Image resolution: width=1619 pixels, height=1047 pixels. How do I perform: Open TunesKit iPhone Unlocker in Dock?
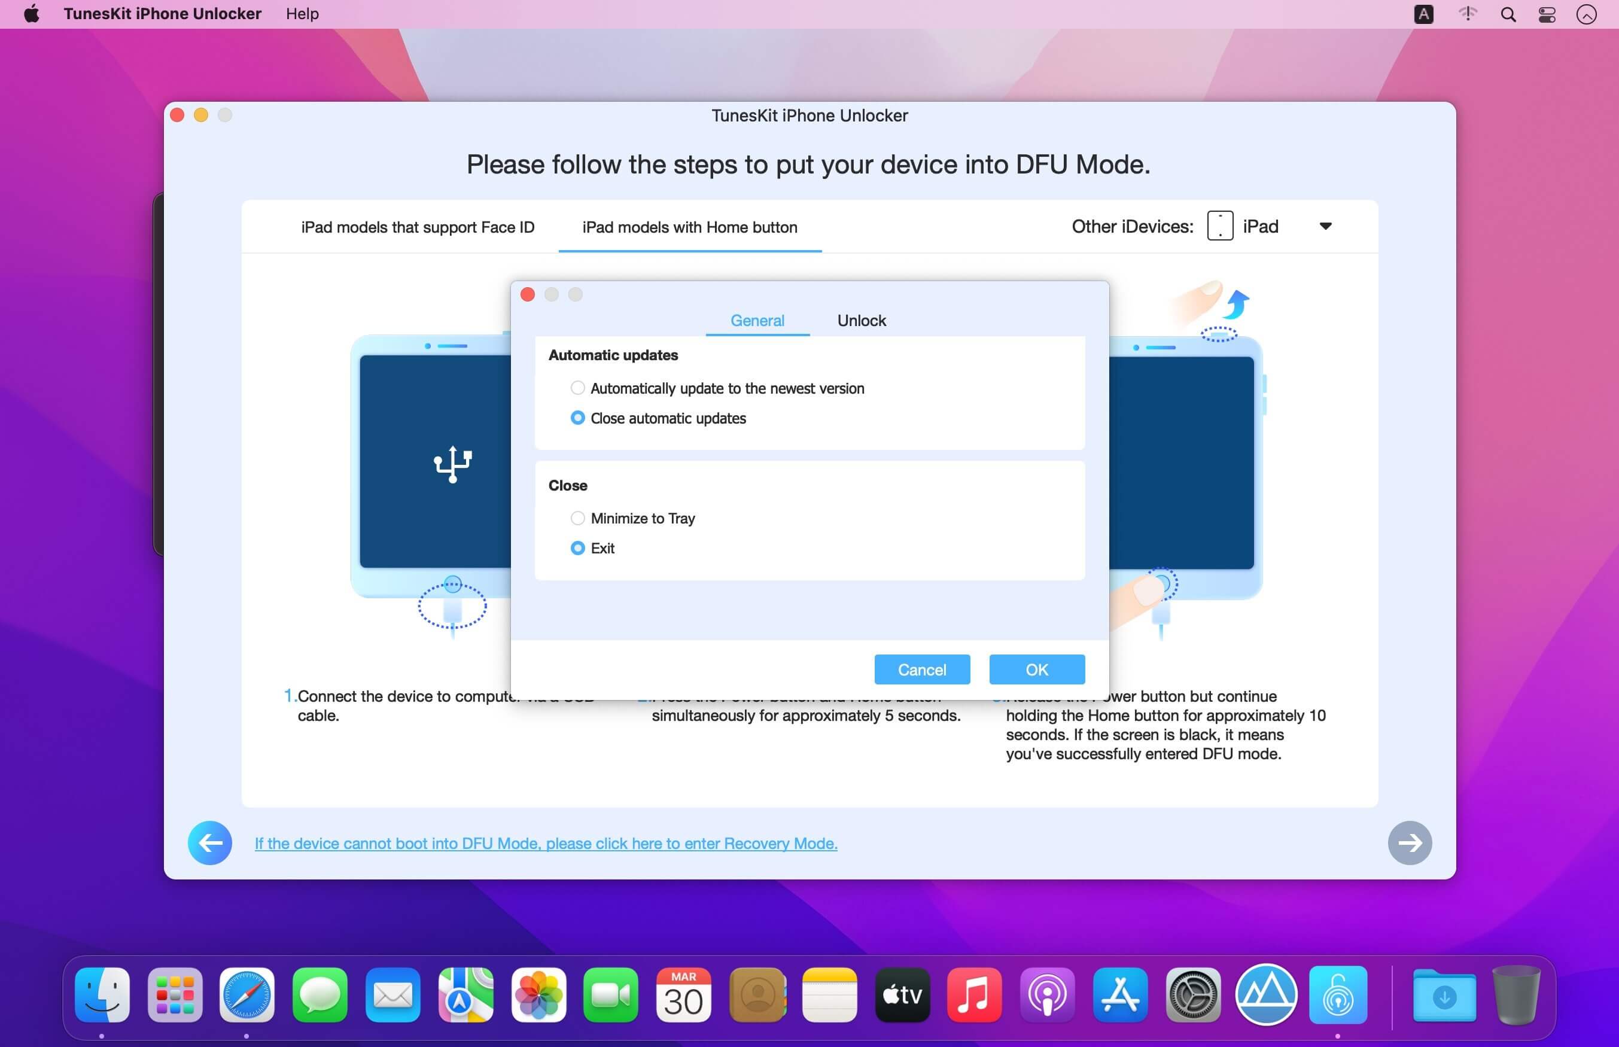[1338, 996]
